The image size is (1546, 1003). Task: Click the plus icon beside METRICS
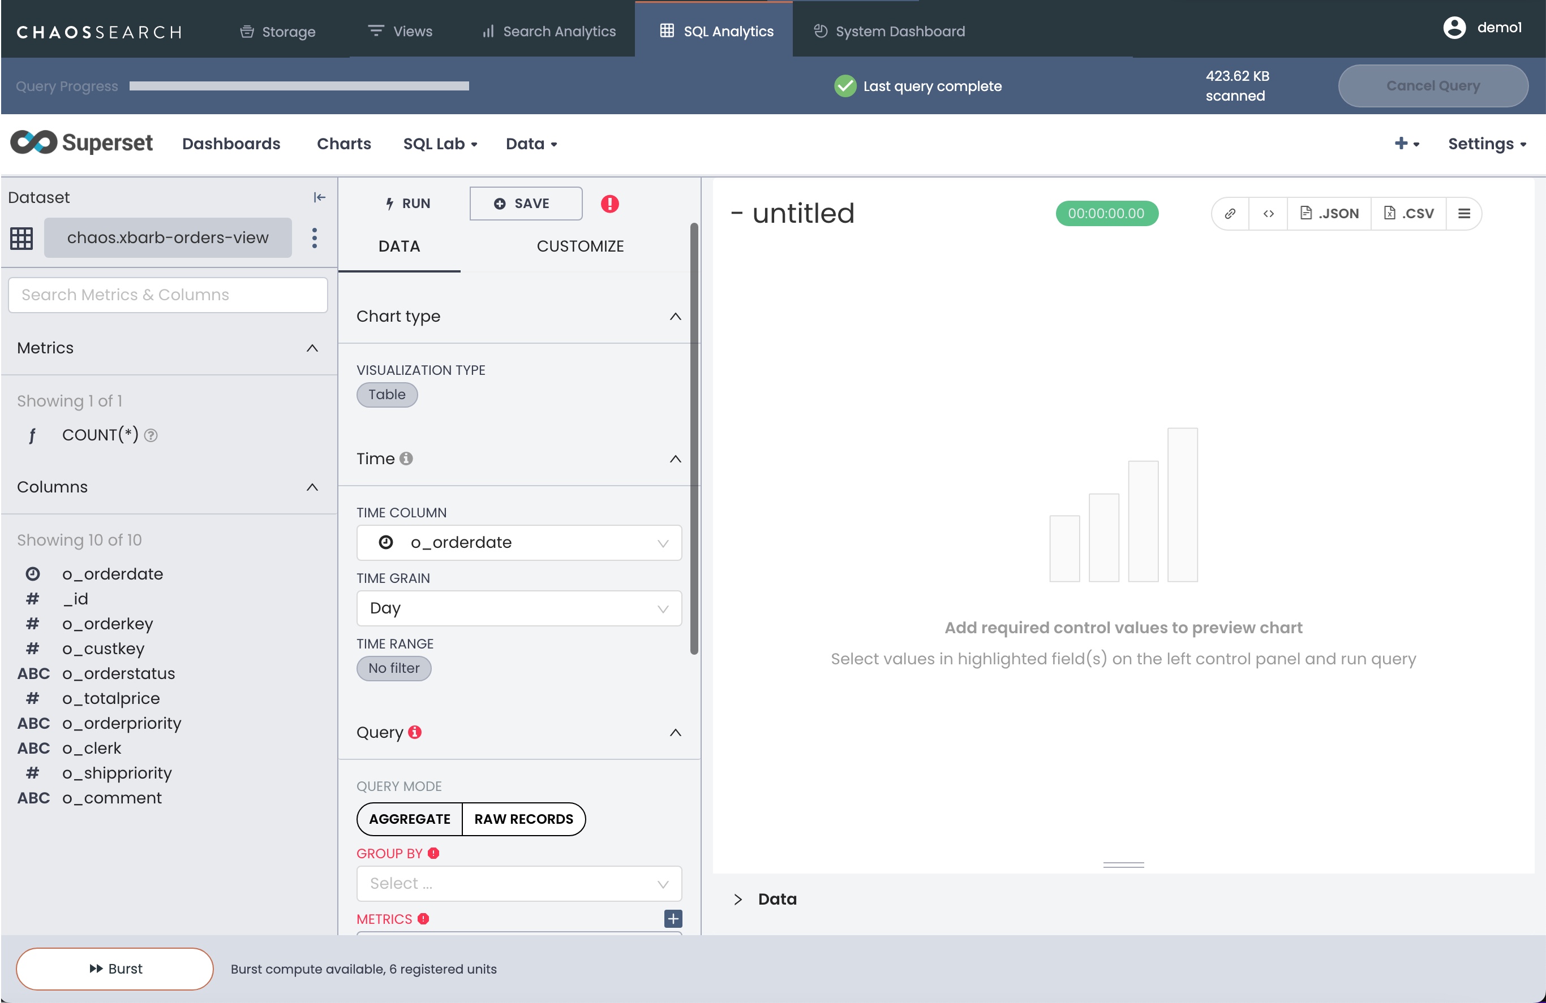pyautogui.click(x=673, y=919)
